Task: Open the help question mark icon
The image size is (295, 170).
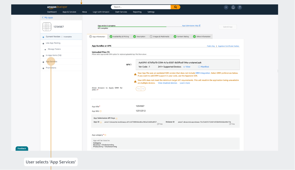Action: pyautogui.click(x=240, y=7)
